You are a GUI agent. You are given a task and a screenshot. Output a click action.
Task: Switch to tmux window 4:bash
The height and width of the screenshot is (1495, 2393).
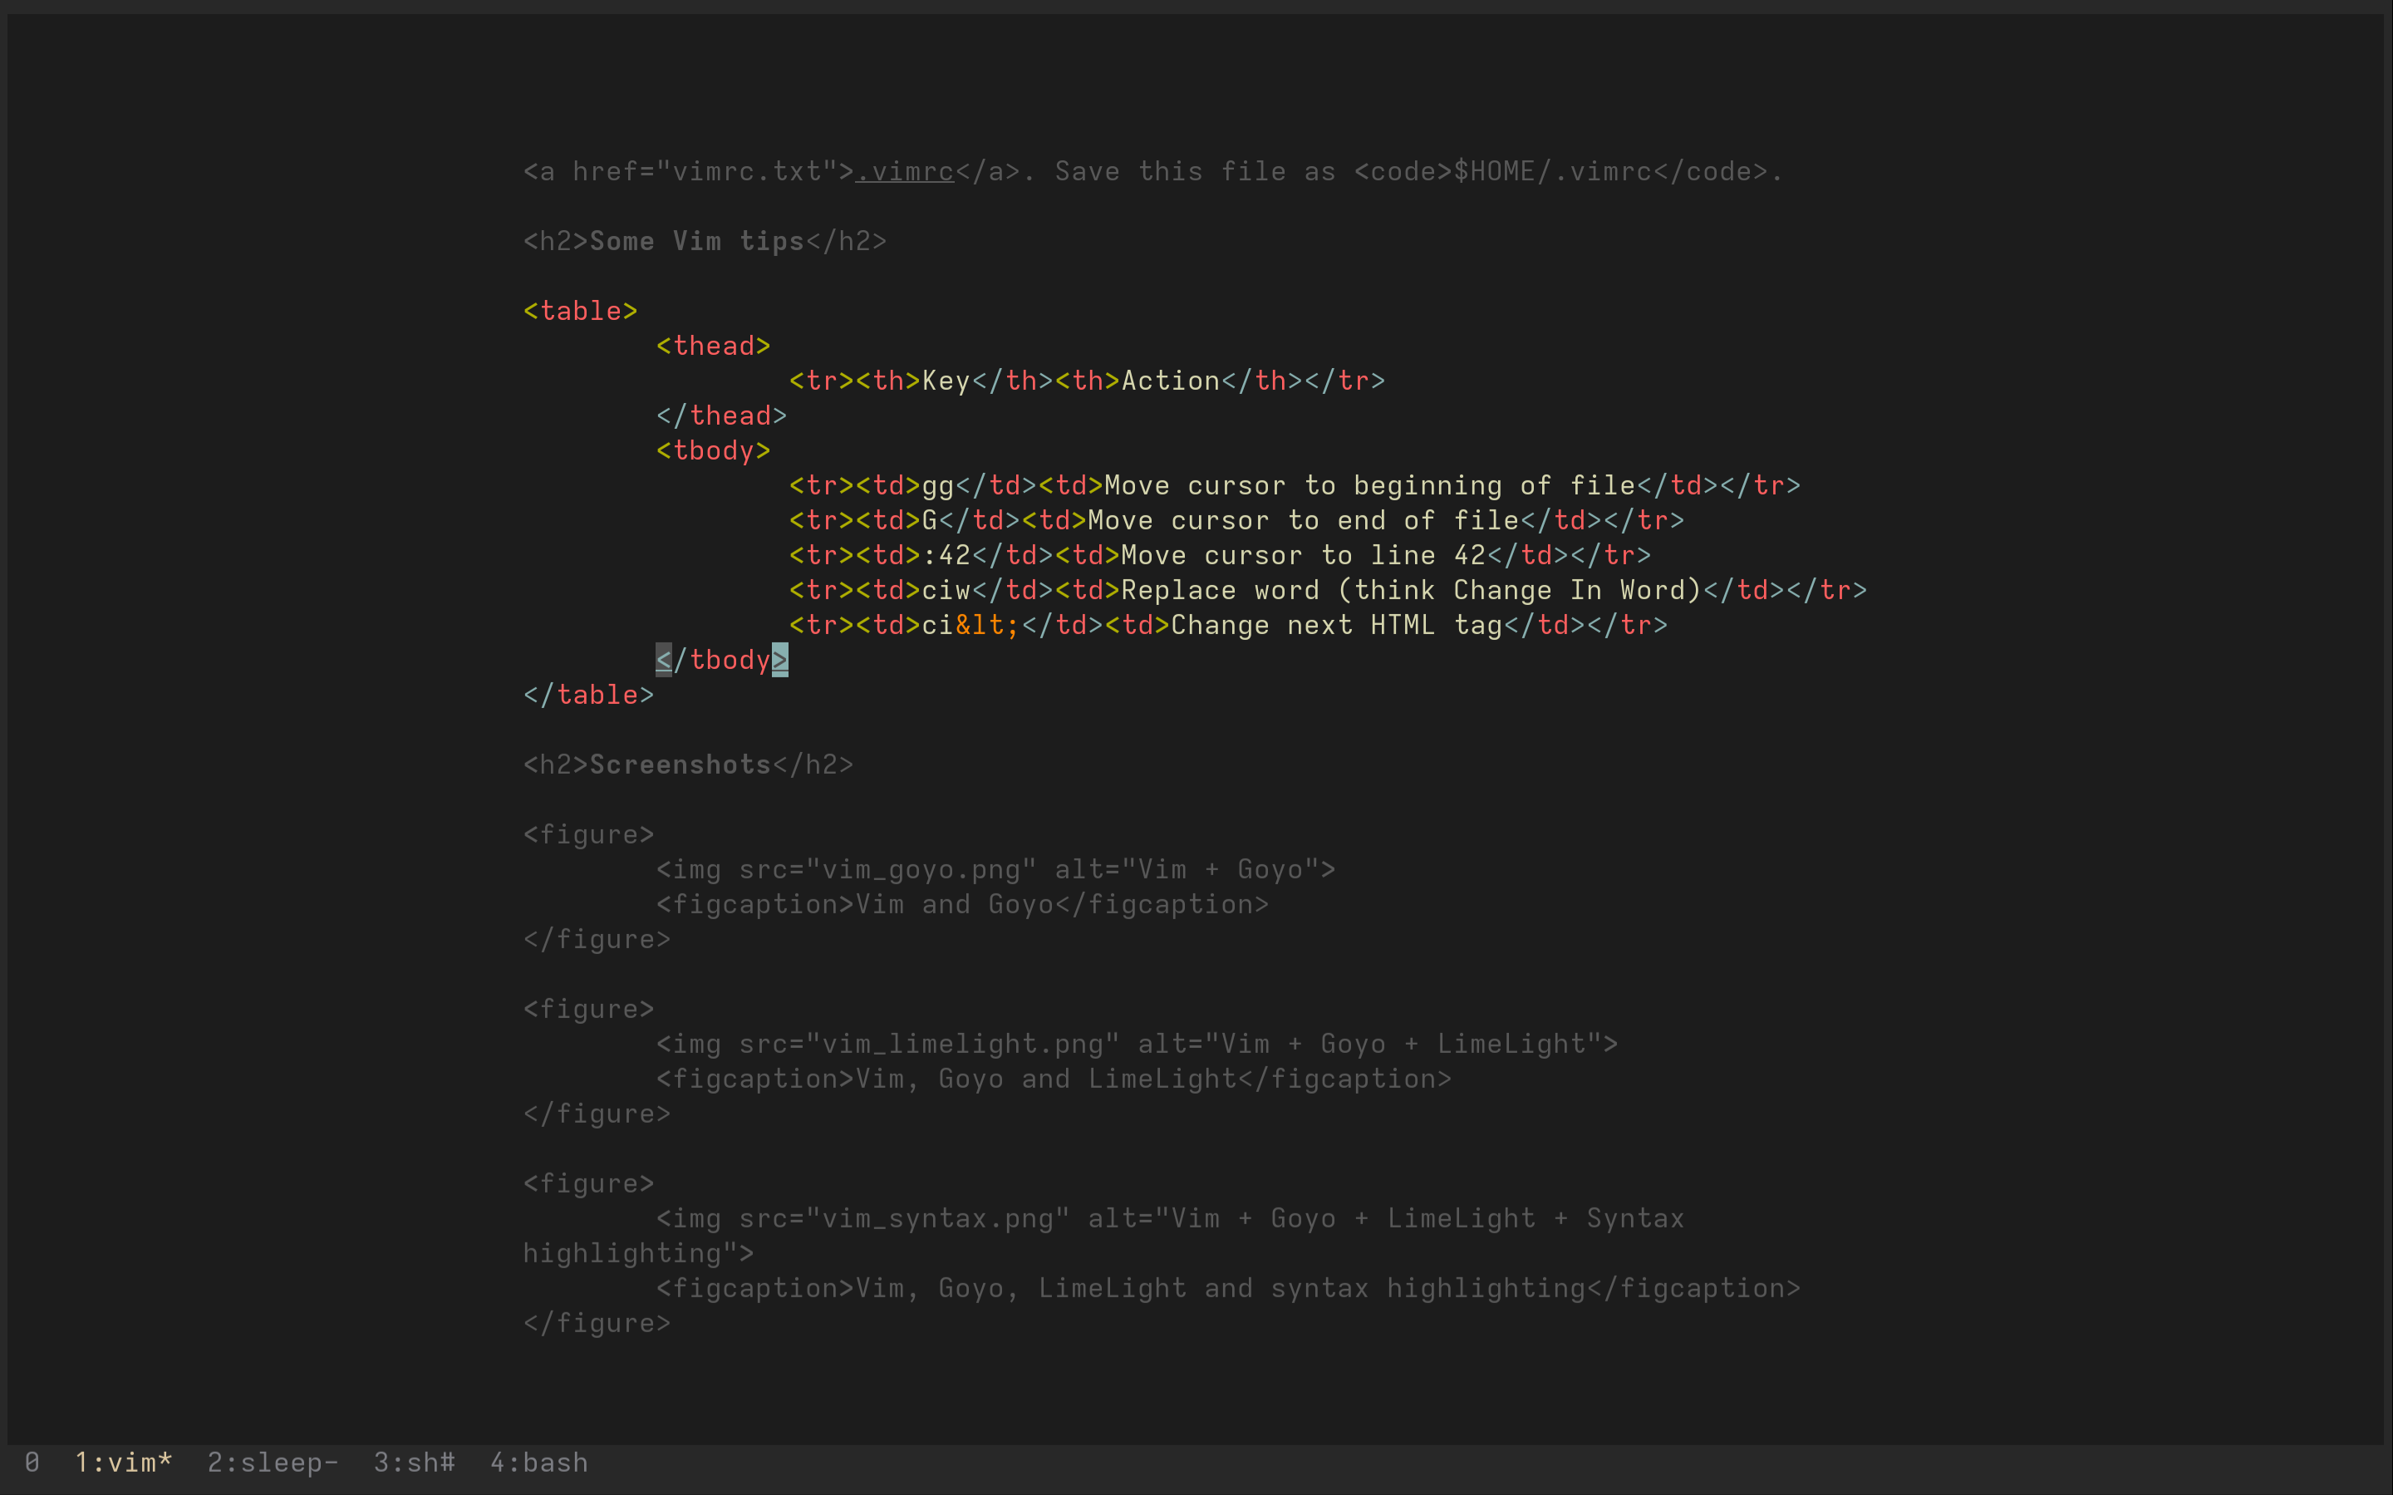click(x=538, y=1463)
